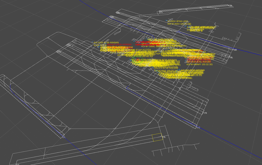Select the 18R runway end label
The width and height of the screenshot is (262, 165).
click(x=235, y=50)
